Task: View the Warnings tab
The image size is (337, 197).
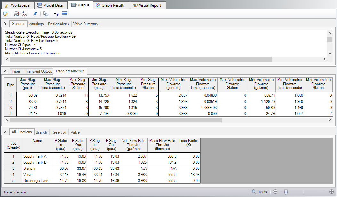Action: (x=36, y=24)
